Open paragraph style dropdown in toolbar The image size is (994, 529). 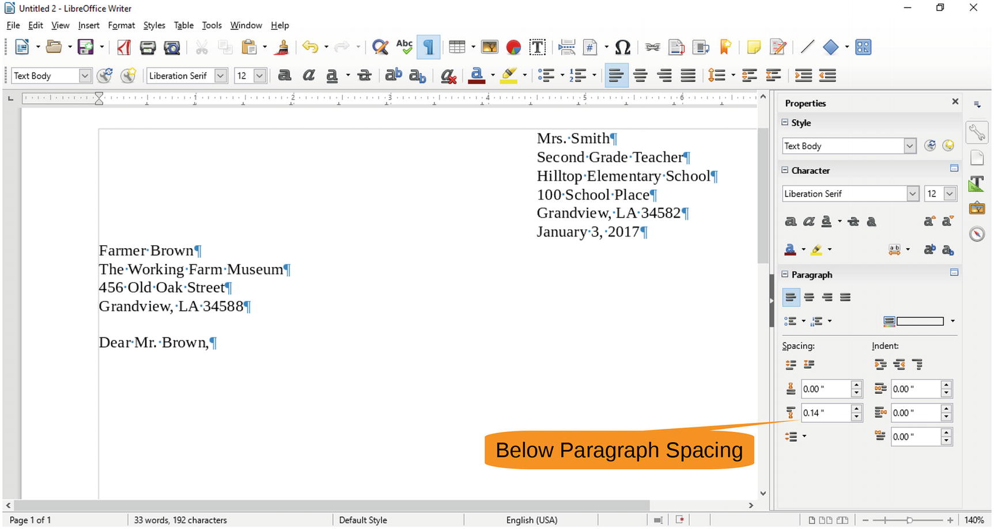85,76
